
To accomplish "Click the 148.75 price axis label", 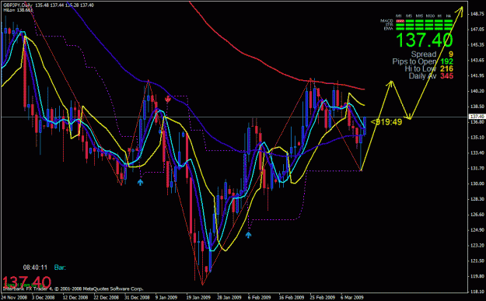I will click(477, 14).
